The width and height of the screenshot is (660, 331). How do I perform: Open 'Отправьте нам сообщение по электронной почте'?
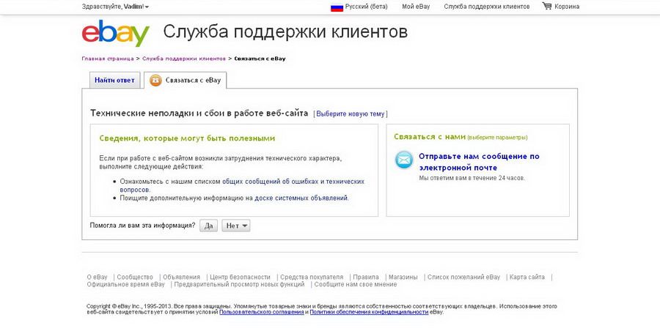click(x=479, y=162)
